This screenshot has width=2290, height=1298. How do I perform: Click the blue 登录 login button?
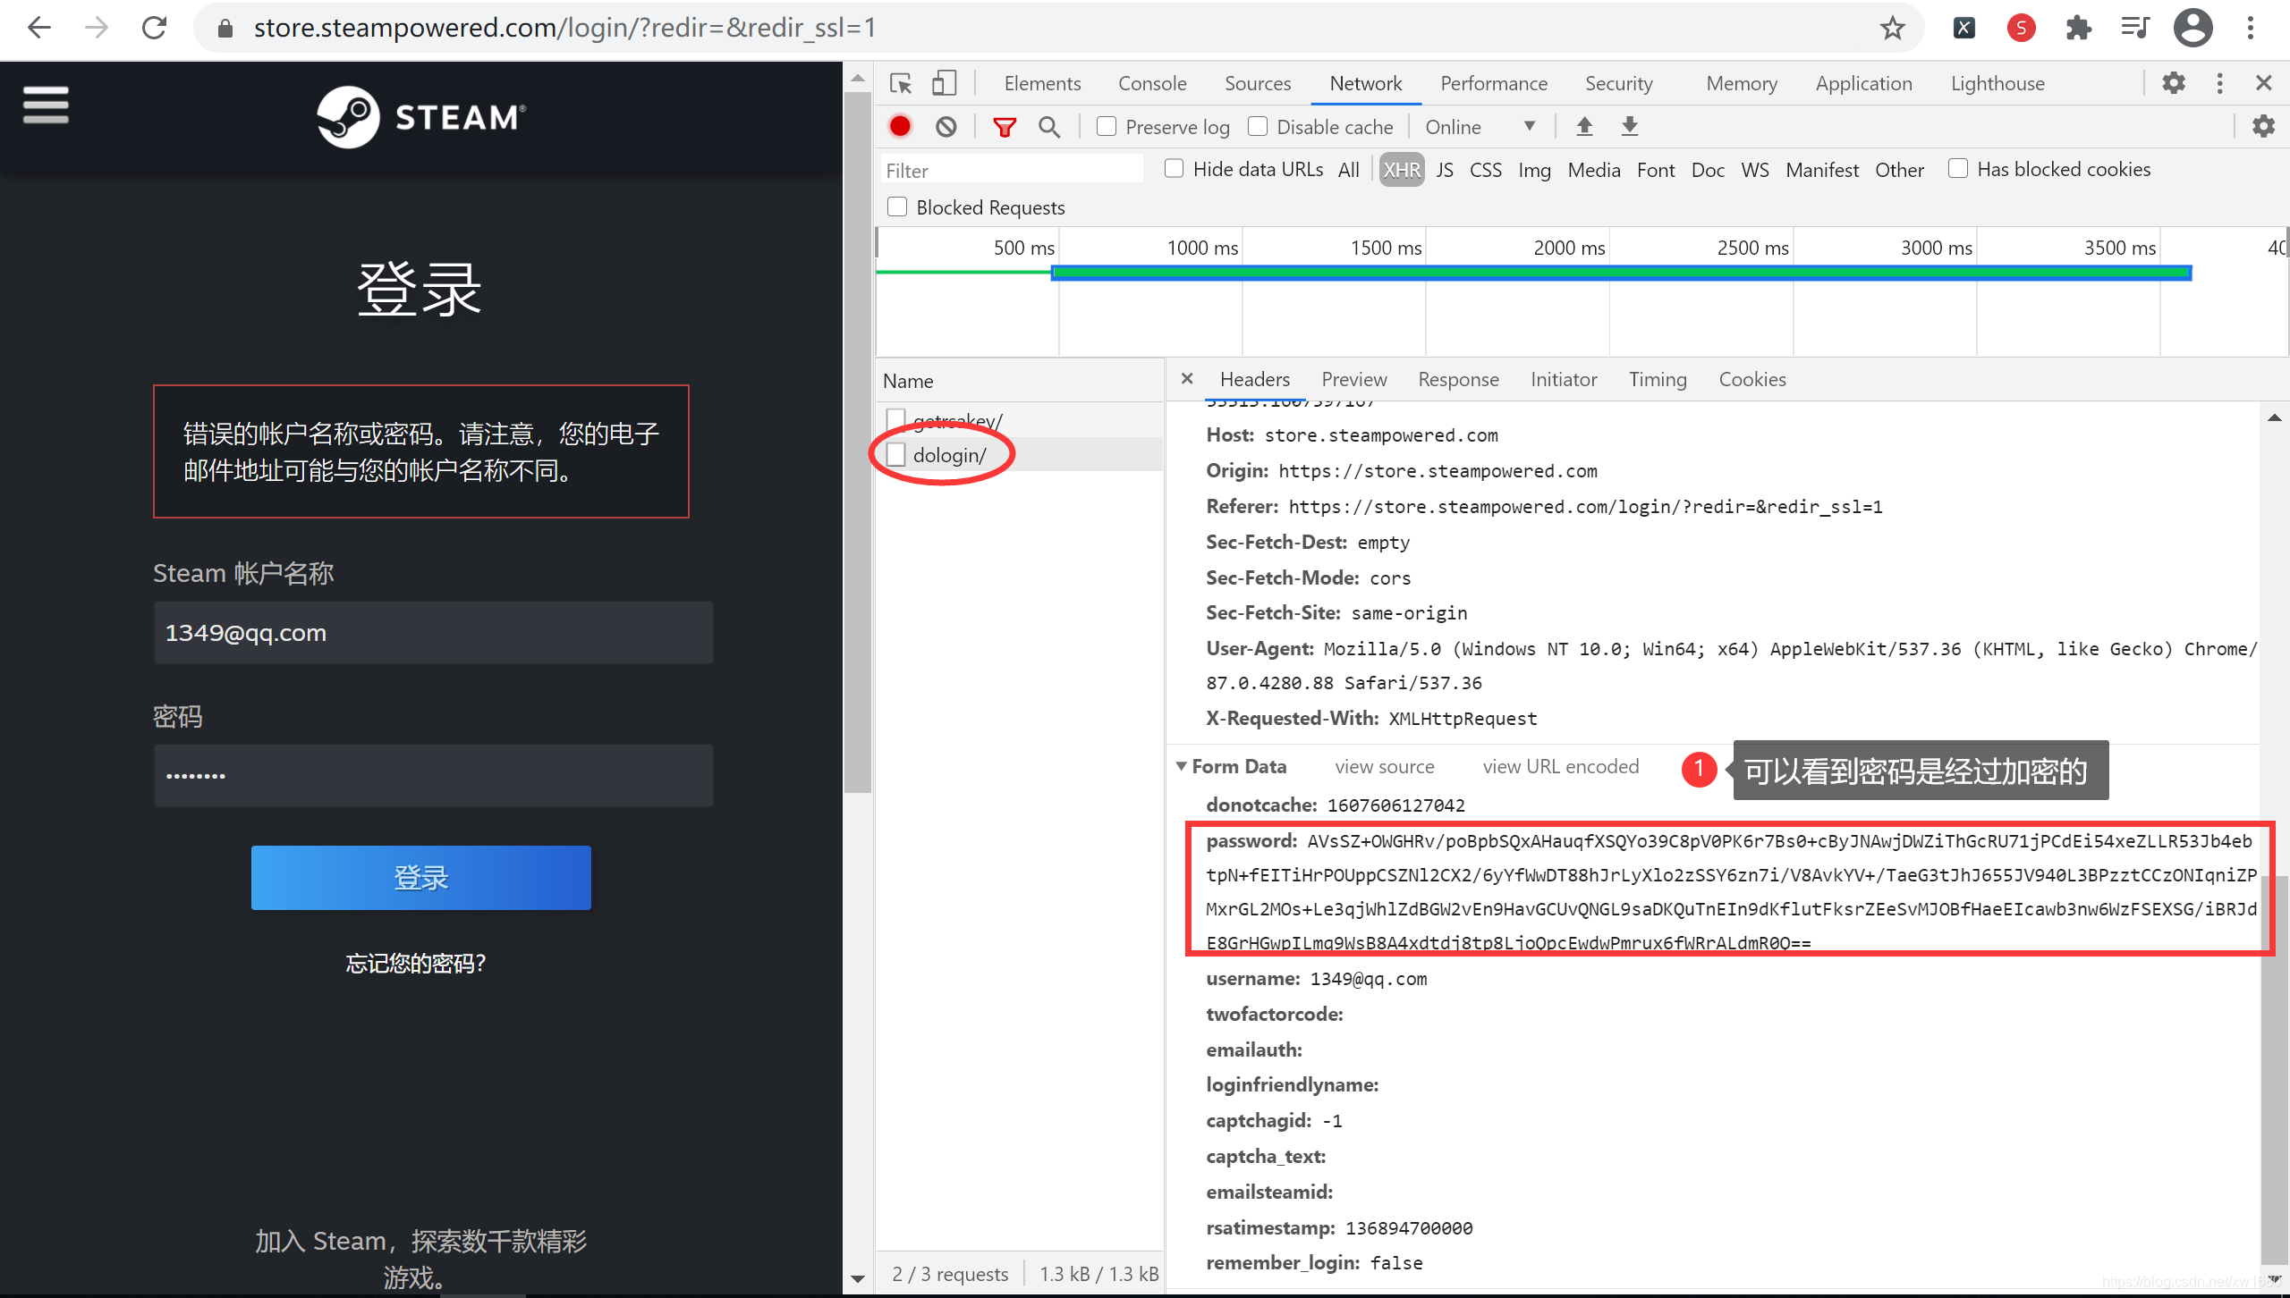pyautogui.click(x=420, y=878)
